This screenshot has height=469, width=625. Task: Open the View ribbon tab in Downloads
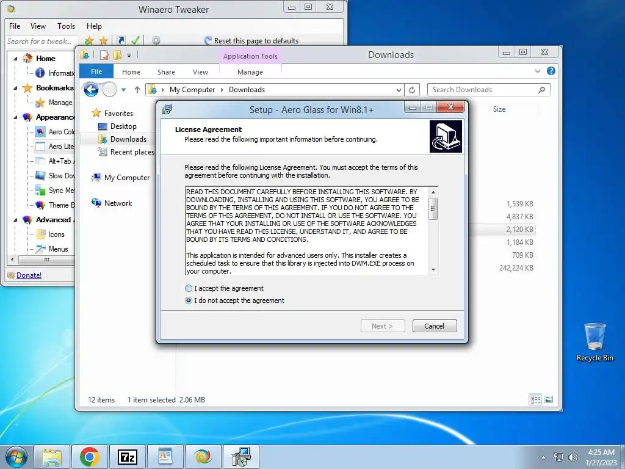coord(200,72)
